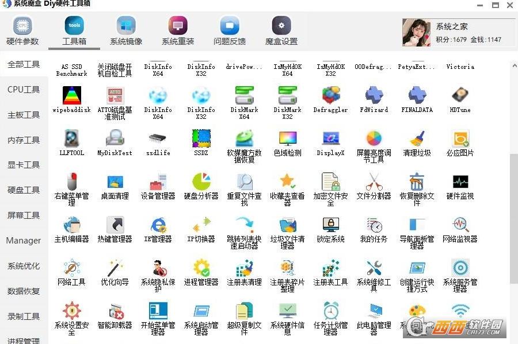
Task: Open 问题反馈 tab
Action: 230,32
